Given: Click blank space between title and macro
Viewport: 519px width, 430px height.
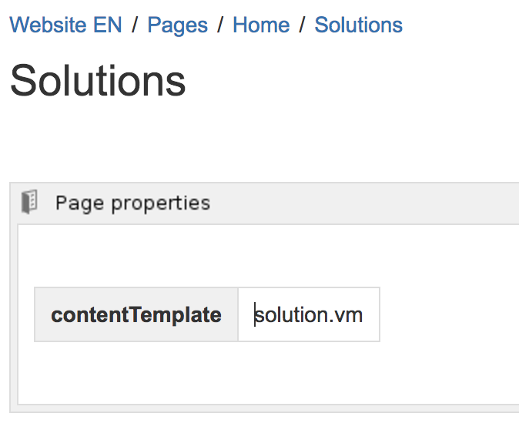Looking at the screenshot, I should click(231, 143).
